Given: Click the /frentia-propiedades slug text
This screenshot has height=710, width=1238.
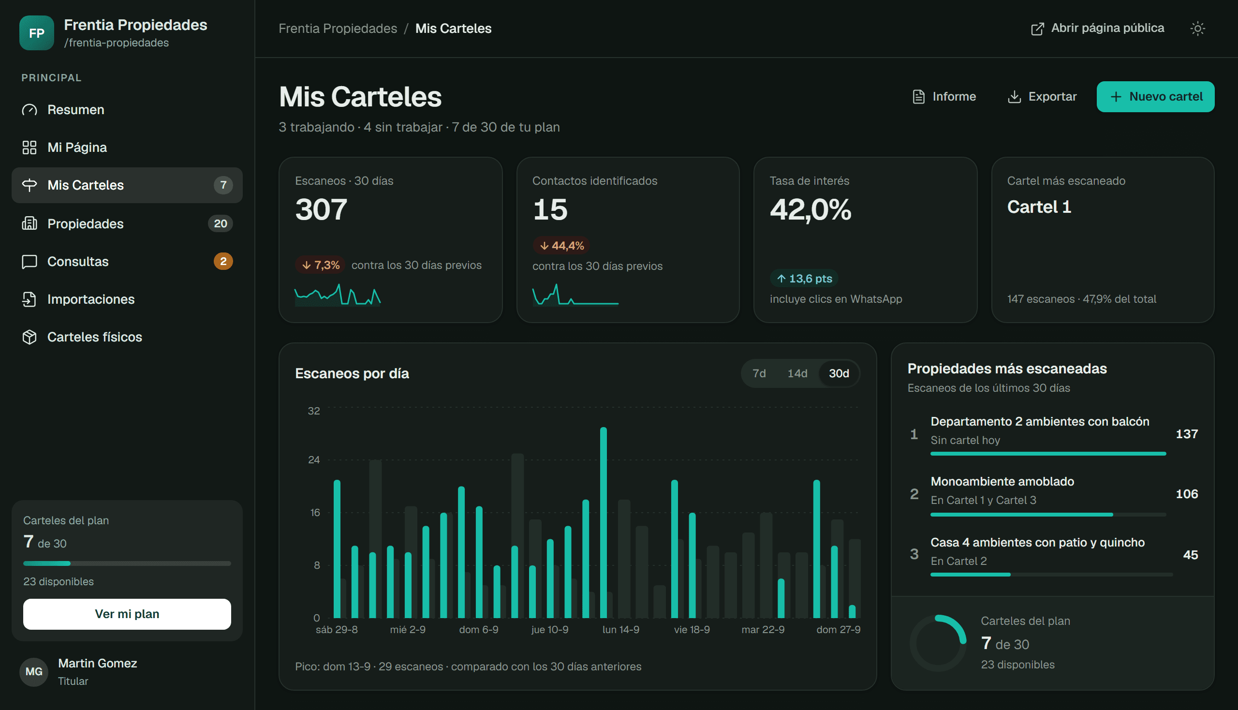Looking at the screenshot, I should tap(117, 43).
